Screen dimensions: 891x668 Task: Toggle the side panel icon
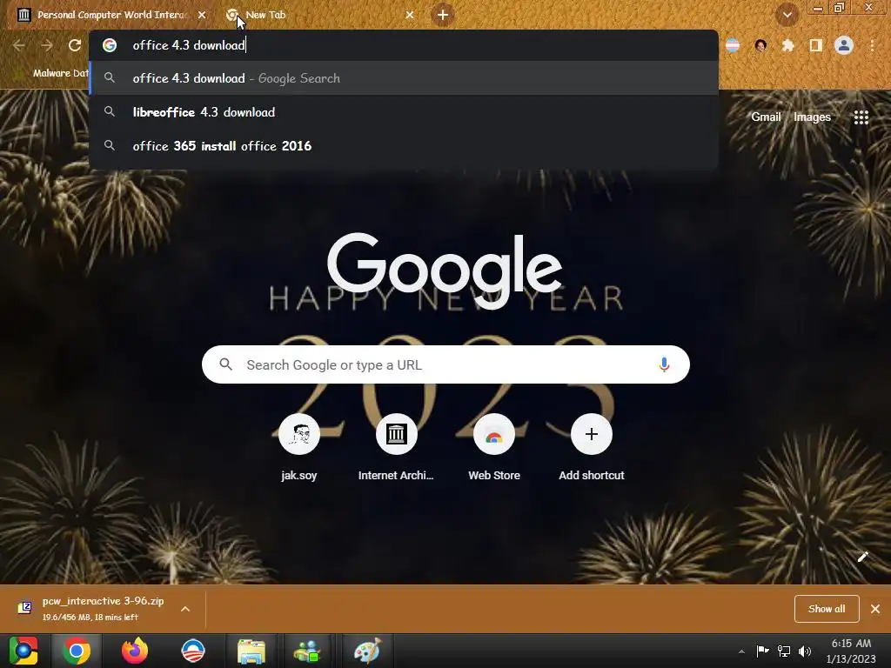(815, 45)
